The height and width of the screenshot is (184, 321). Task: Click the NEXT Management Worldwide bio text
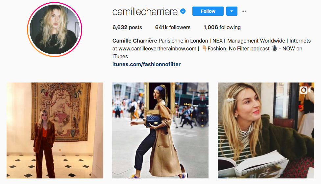click(x=249, y=41)
